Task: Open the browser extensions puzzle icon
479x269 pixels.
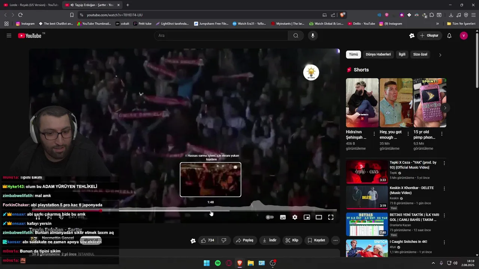Action: click(431, 15)
